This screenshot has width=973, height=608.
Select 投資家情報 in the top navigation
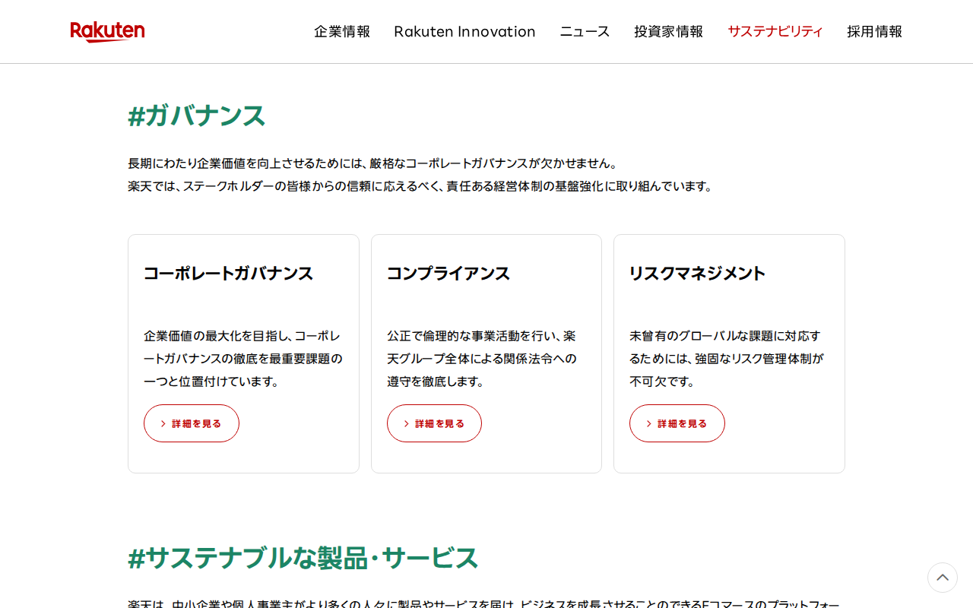coord(668,31)
